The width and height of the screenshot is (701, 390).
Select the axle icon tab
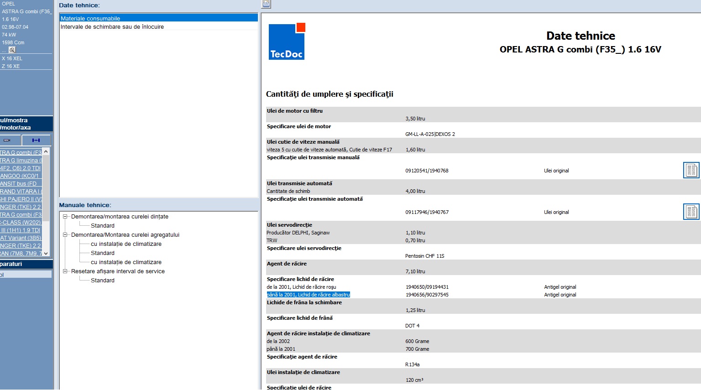(x=36, y=140)
